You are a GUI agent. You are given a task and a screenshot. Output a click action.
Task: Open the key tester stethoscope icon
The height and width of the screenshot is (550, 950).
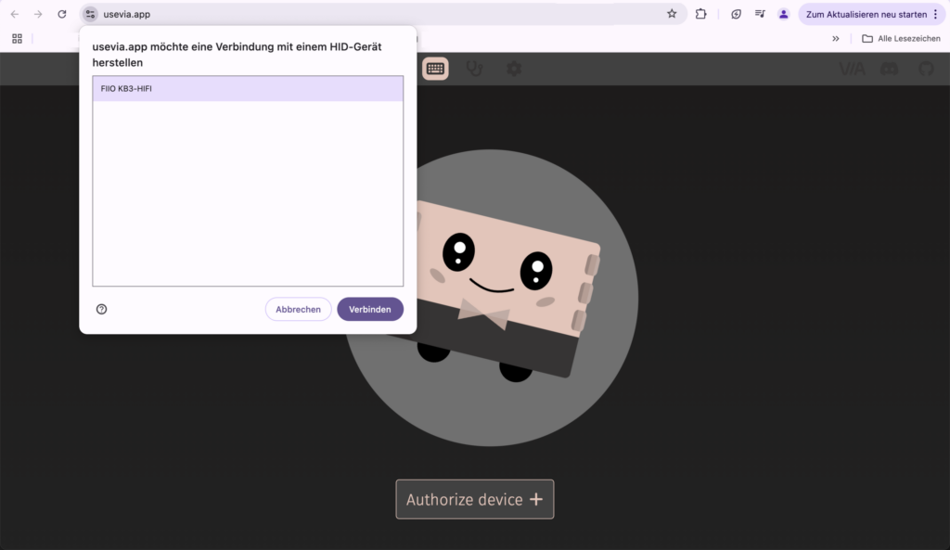coord(474,69)
